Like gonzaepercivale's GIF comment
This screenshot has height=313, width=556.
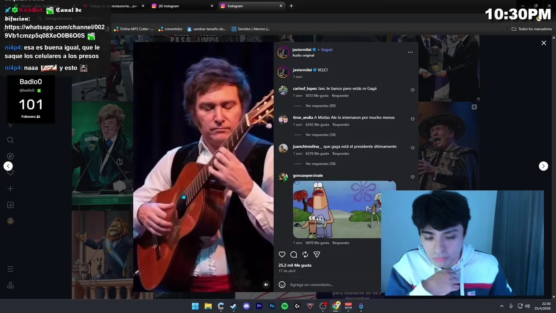(x=413, y=177)
